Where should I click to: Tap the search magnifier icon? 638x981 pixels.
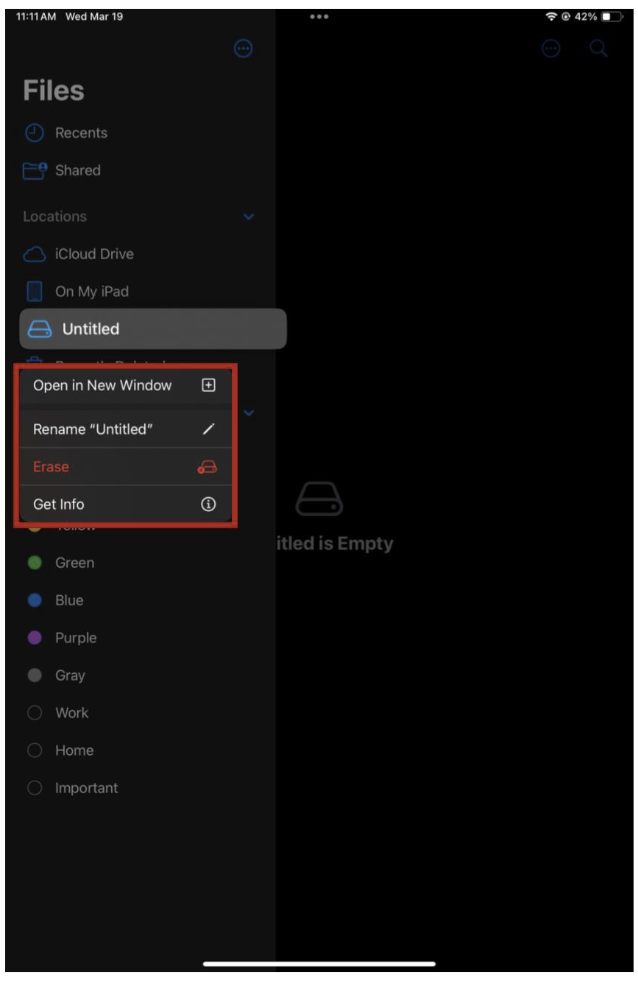[x=599, y=49]
